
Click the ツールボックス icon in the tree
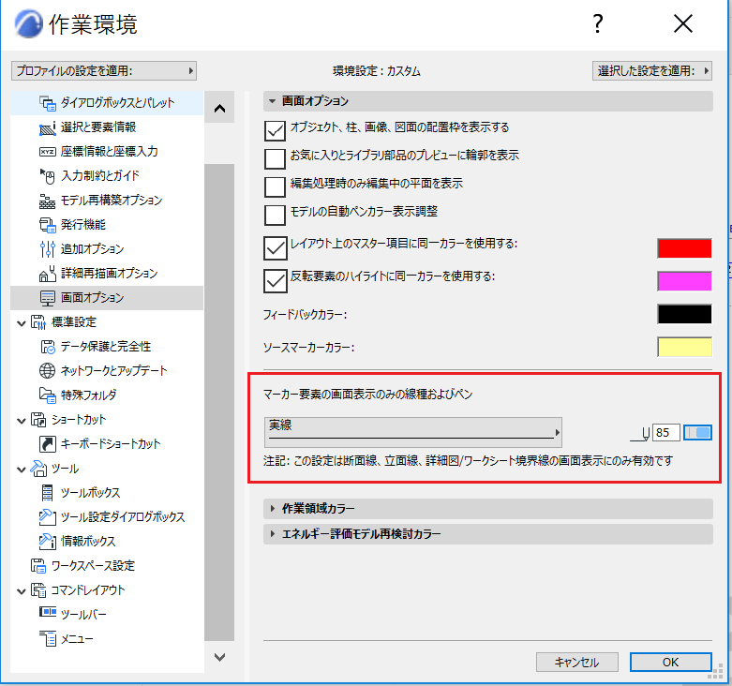point(48,492)
